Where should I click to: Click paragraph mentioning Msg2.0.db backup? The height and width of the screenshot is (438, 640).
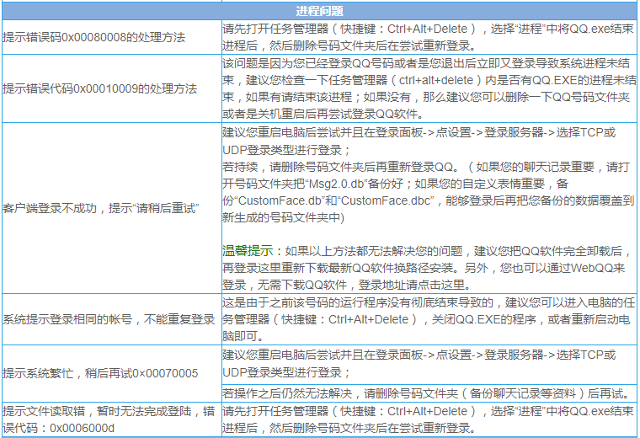(x=428, y=192)
